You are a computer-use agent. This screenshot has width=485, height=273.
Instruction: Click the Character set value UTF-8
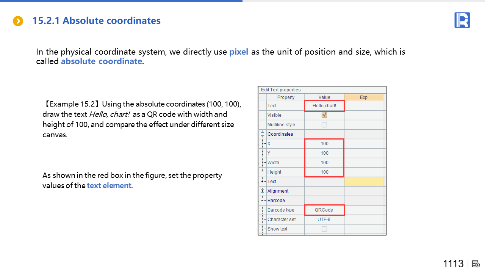[x=324, y=220]
